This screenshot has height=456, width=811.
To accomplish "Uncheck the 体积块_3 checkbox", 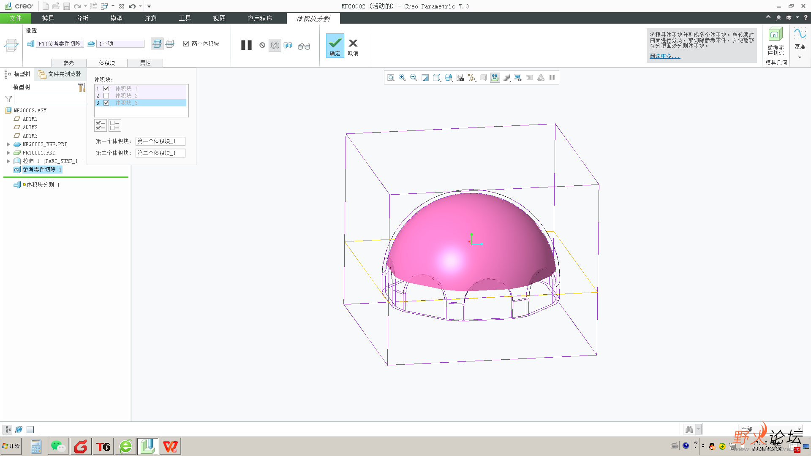I will (x=106, y=103).
